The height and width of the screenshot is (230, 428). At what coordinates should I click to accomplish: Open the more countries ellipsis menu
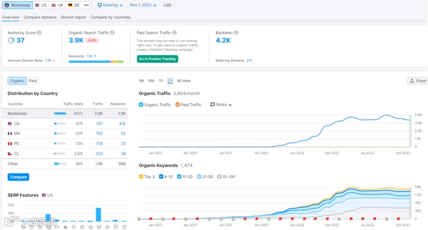pyautogui.click(x=86, y=5)
